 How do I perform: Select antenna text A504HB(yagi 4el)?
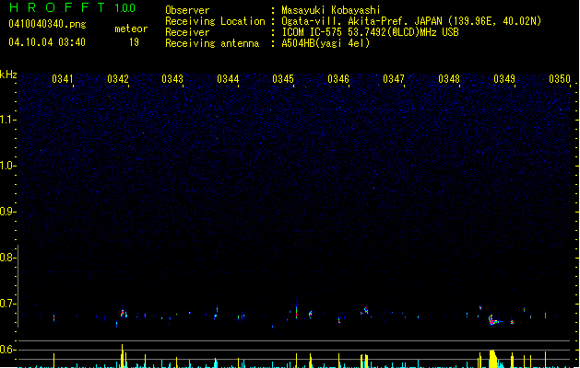(326, 43)
